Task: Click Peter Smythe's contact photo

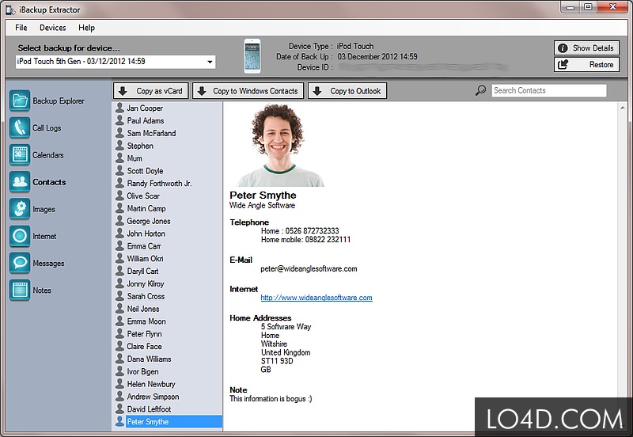Action: click(280, 146)
